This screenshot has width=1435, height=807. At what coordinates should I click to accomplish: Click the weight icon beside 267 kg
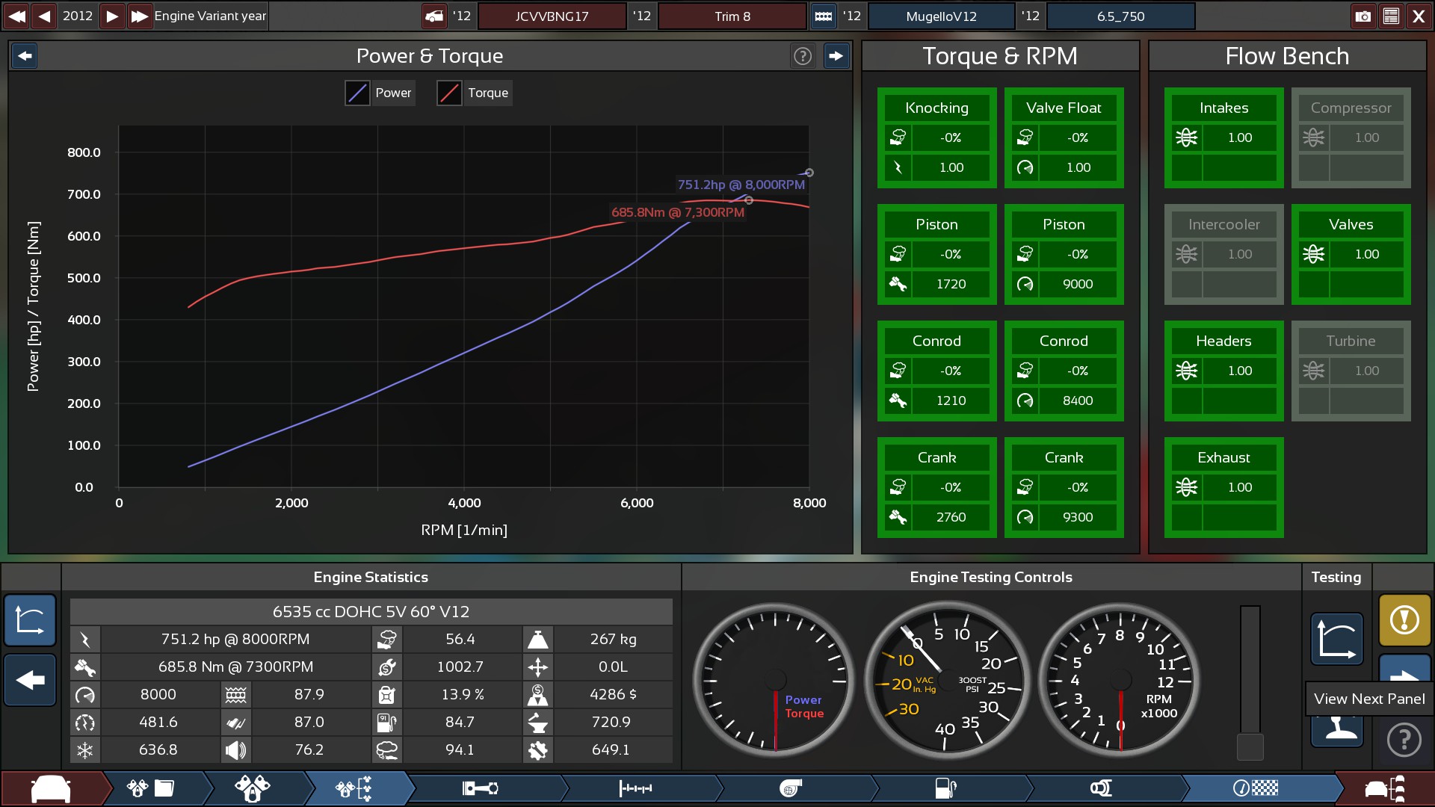pyautogui.click(x=537, y=640)
